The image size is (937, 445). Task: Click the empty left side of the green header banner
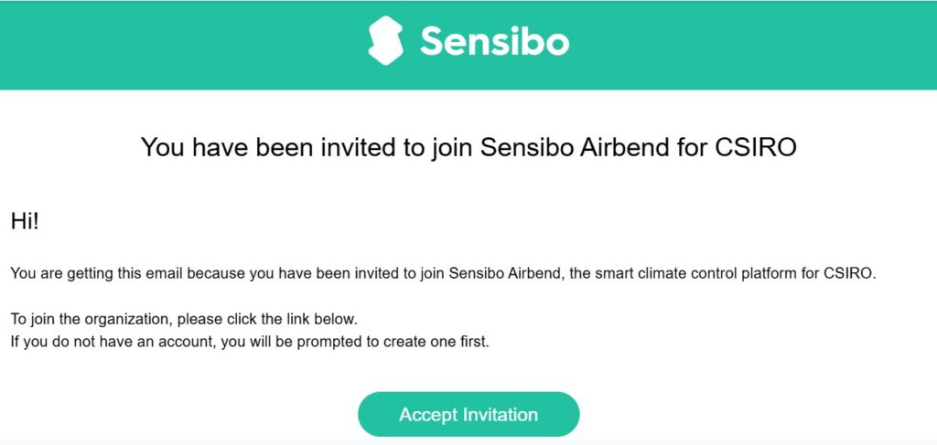[179, 46]
